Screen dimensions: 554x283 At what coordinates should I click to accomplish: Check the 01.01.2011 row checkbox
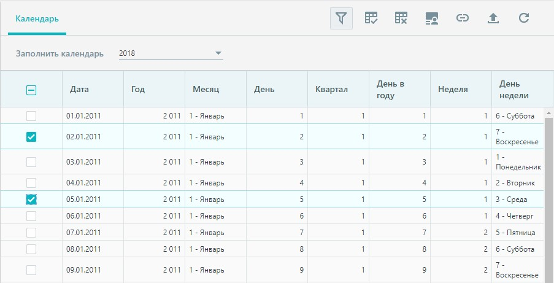(x=31, y=115)
